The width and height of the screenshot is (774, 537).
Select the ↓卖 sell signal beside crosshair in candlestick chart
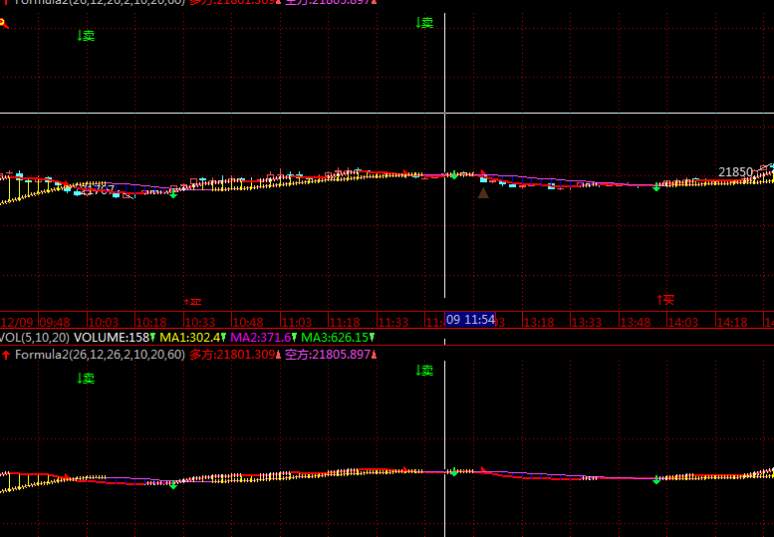pyautogui.click(x=424, y=23)
